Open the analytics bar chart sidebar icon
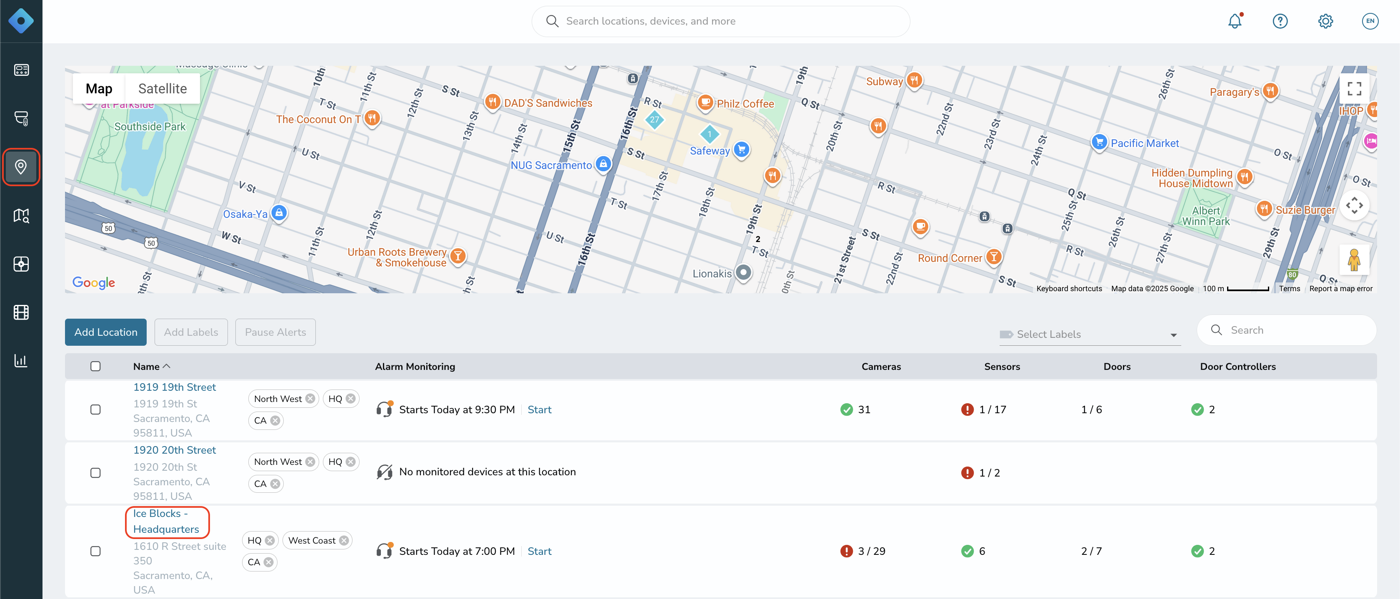1400x599 pixels. tap(21, 360)
